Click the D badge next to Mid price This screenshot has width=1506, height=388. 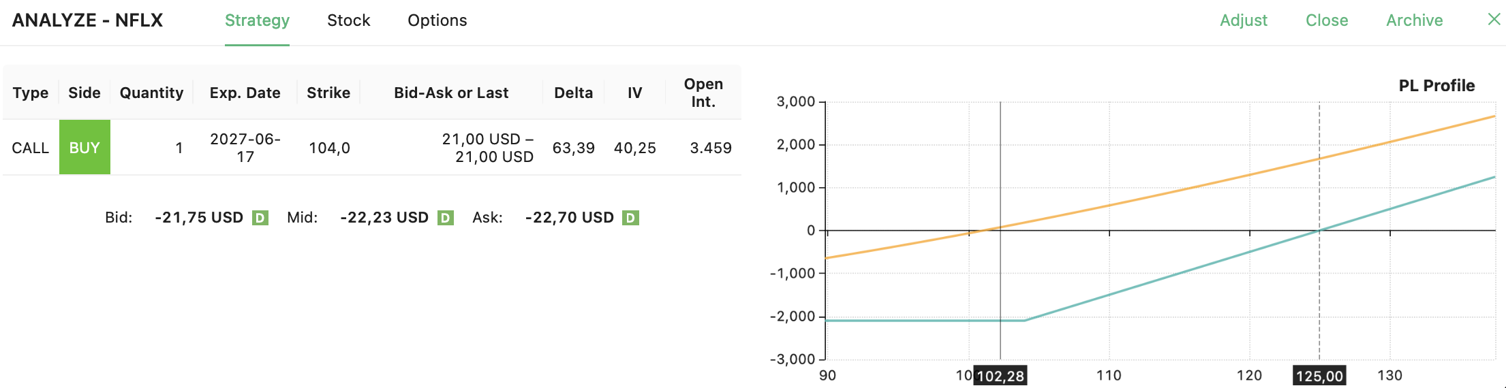coord(445,218)
